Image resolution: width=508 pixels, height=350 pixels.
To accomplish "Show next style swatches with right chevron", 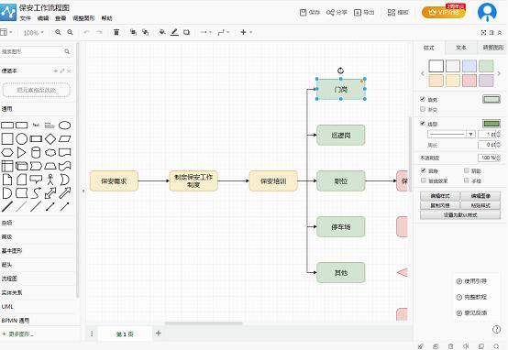I will [499, 73].
